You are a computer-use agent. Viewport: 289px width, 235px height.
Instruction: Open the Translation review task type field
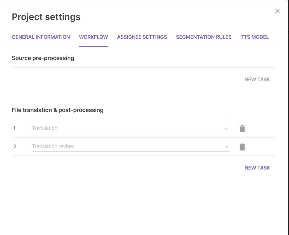click(131, 146)
